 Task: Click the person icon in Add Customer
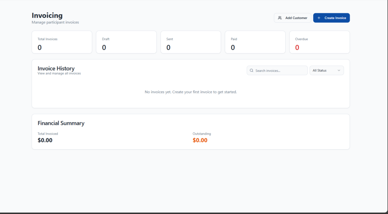tap(280, 18)
